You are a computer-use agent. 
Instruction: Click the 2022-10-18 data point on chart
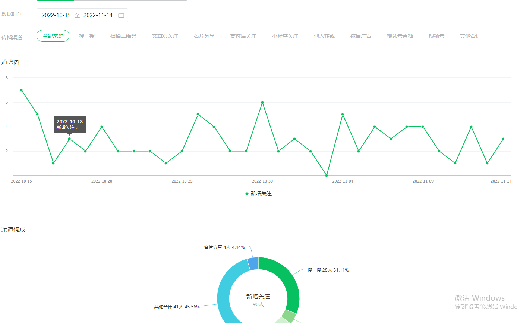click(69, 139)
